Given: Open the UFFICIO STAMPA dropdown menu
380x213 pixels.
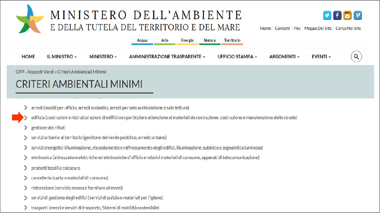Looking at the screenshot, I should tap(237, 57).
